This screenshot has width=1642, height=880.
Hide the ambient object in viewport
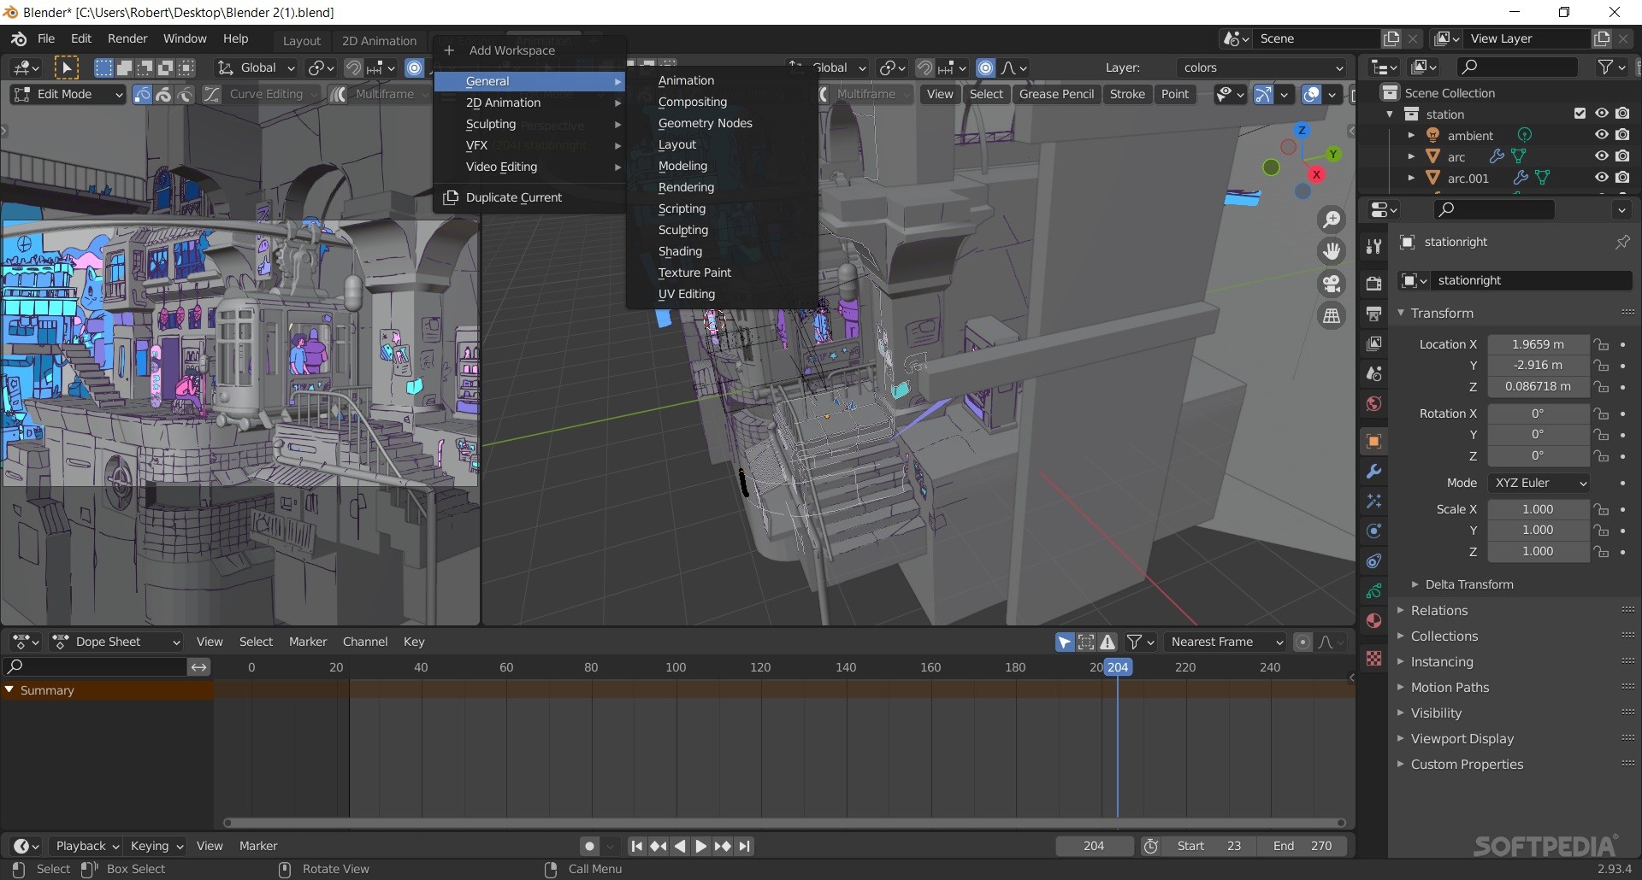tap(1602, 135)
